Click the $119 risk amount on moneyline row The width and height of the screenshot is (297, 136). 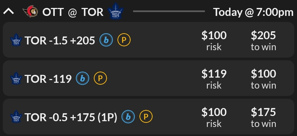coord(214,79)
